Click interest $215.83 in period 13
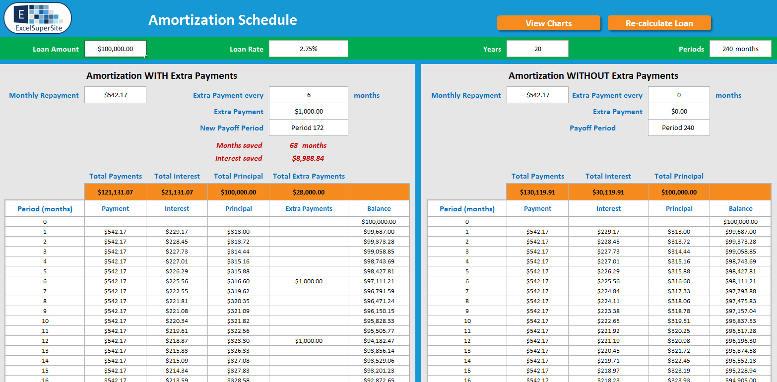The width and height of the screenshot is (777, 382). [177, 351]
